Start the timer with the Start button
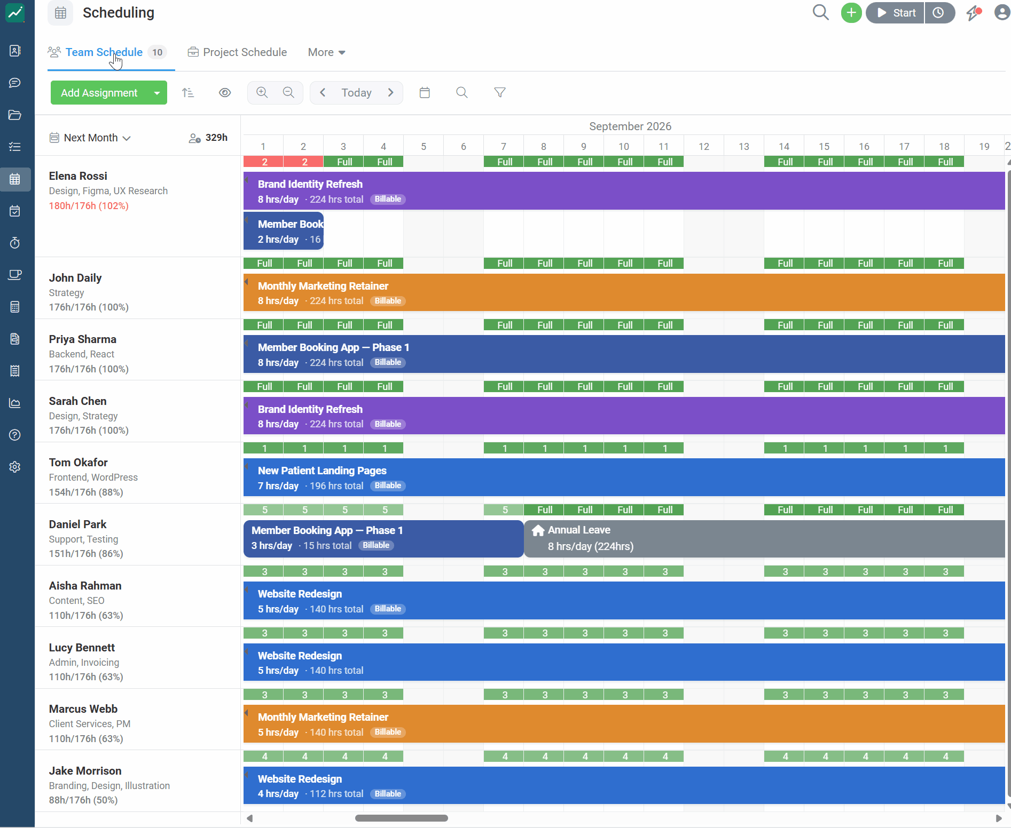Viewport: 1011px width, 828px height. click(x=896, y=13)
